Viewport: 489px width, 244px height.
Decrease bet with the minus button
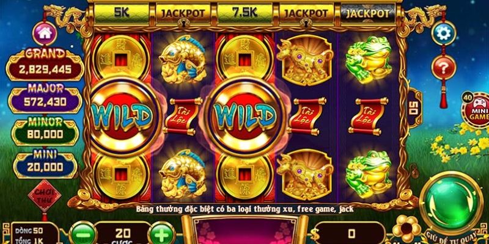82,234
